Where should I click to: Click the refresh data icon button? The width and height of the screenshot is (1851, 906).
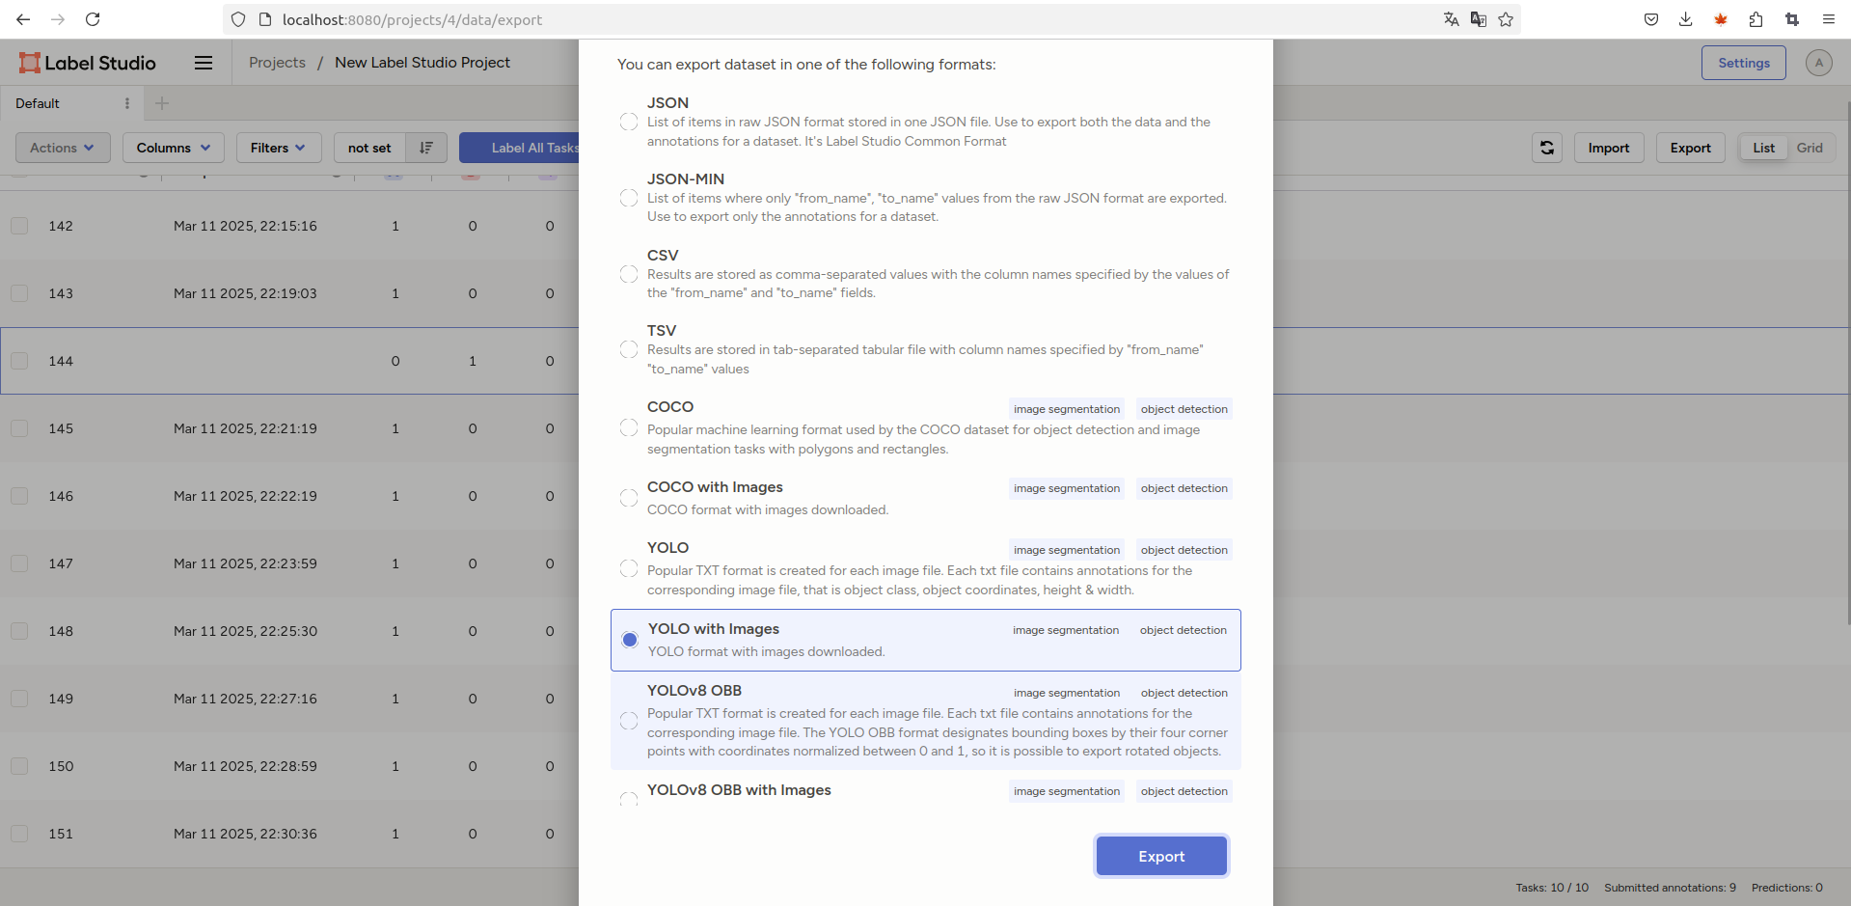pos(1546,148)
